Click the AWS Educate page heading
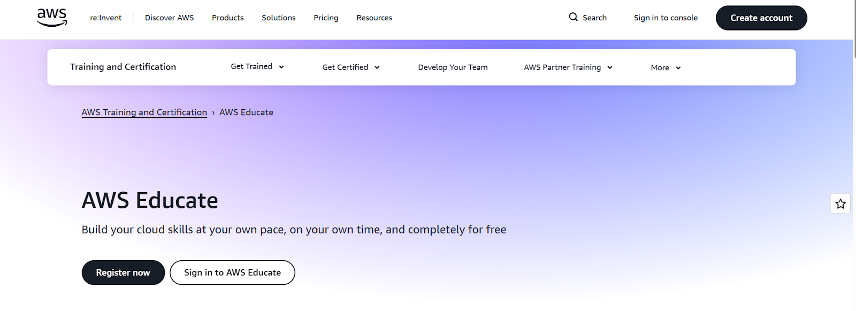The height and width of the screenshot is (311, 856). 150,201
